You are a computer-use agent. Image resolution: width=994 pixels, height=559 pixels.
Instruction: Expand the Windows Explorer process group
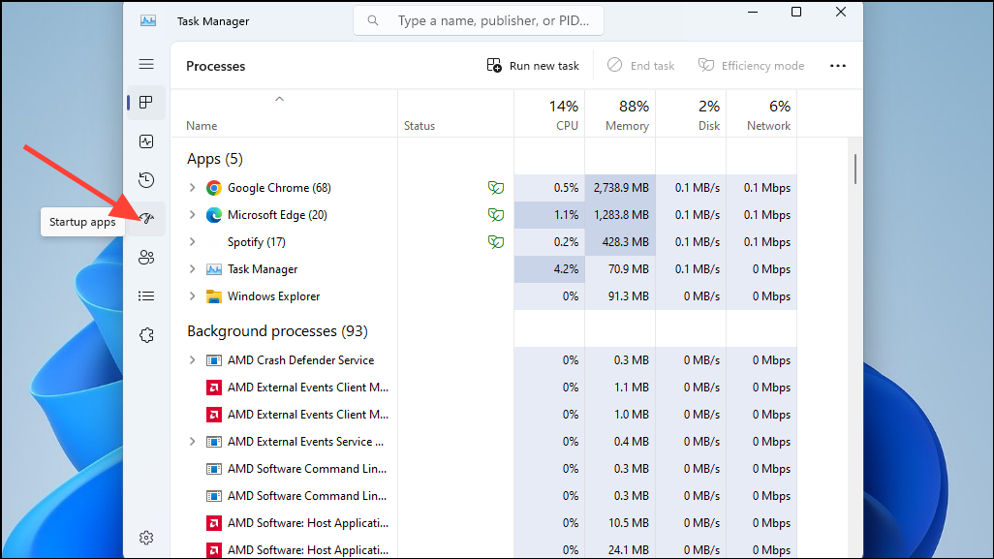[192, 296]
